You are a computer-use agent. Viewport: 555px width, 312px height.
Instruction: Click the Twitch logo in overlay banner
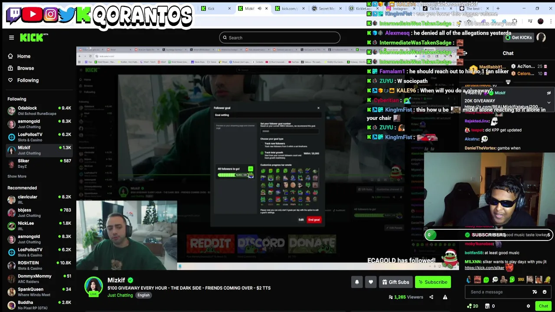point(14,15)
